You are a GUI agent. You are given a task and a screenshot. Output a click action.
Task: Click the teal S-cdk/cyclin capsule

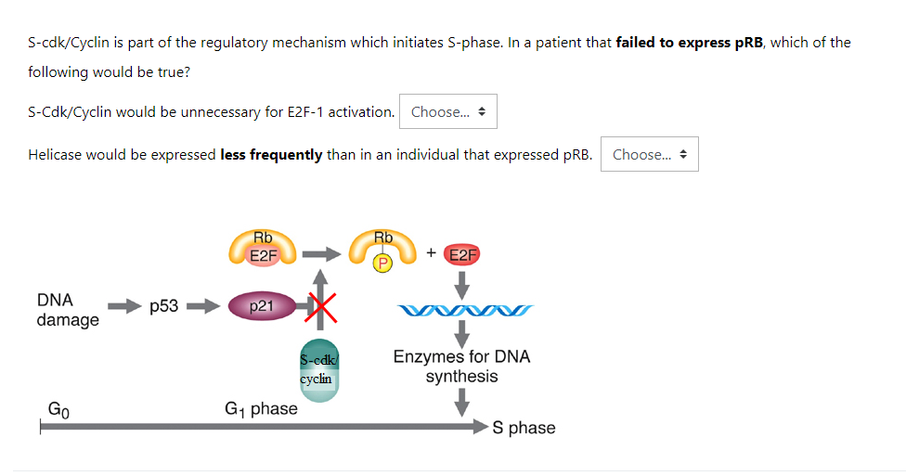[x=319, y=370]
